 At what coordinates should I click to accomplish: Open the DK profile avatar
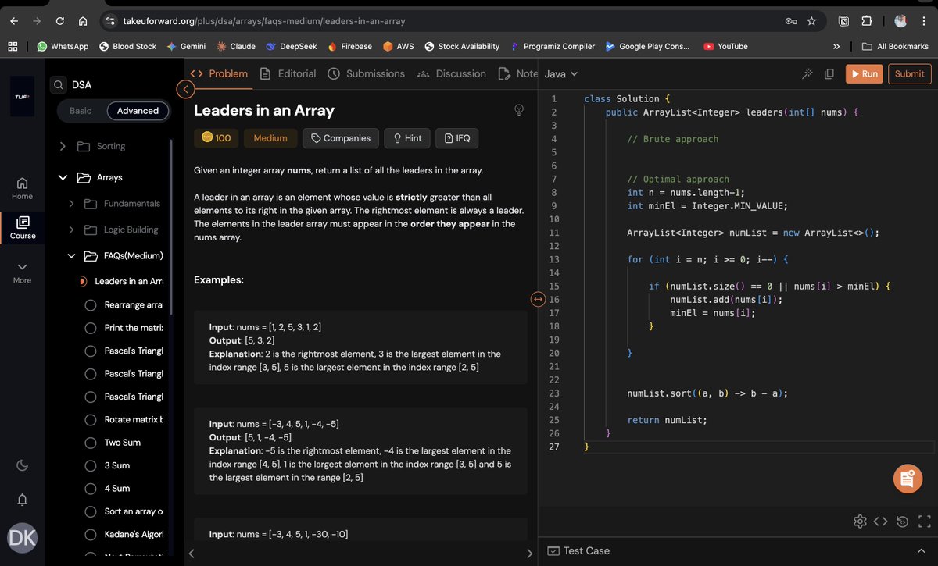(22, 537)
